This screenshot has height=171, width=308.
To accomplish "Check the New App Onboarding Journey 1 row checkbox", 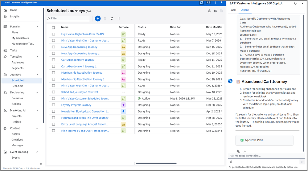I will (x=53, y=53).
